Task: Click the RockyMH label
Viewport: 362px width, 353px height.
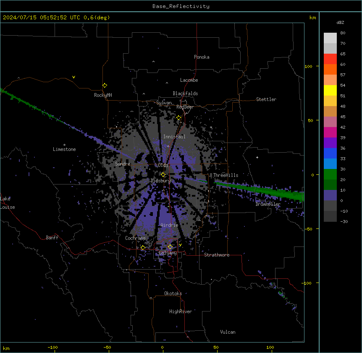Action: coord(103,95)
